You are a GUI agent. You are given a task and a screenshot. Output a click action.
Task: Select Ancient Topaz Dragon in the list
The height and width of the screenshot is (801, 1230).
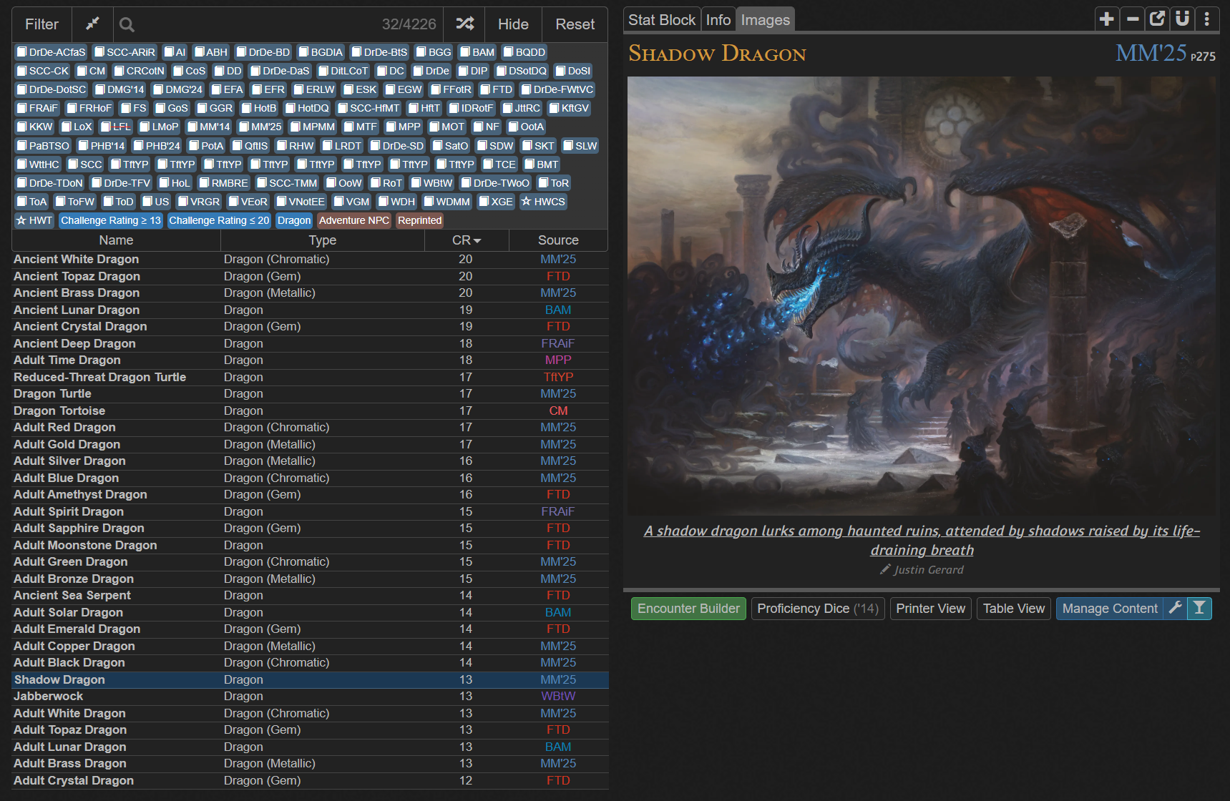tap(310, 277)
